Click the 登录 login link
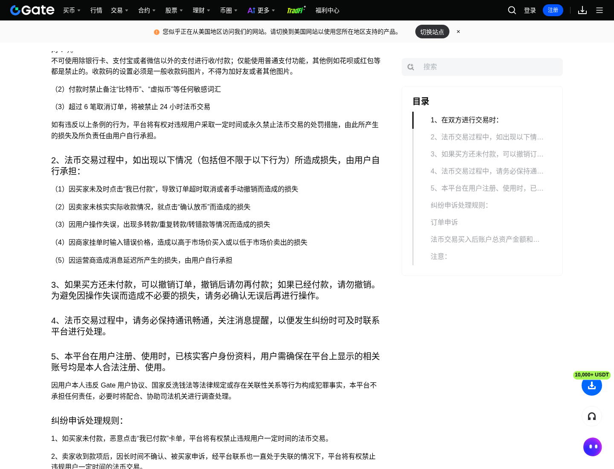 pos(530,10)
